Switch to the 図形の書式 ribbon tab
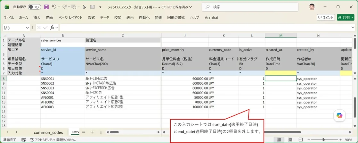Viewport: 358px width, 143px height. pos(176,18)
